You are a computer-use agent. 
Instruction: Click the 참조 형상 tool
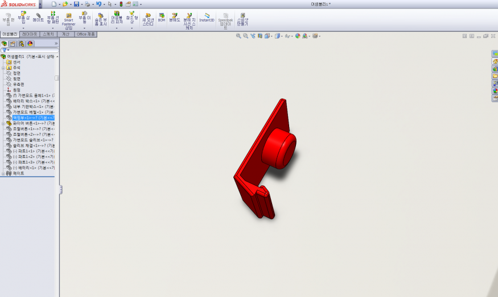[x=132, y=18]
